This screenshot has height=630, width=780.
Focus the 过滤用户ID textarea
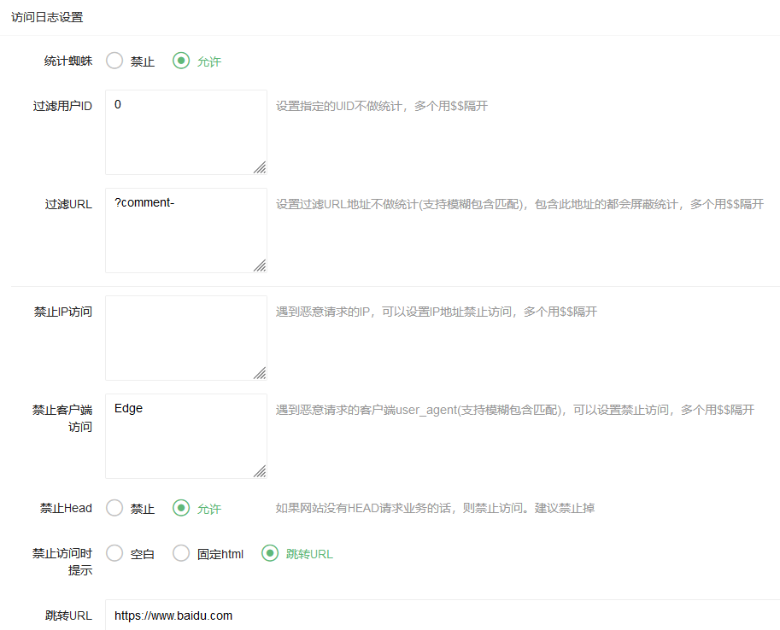[x=186, y=132]
